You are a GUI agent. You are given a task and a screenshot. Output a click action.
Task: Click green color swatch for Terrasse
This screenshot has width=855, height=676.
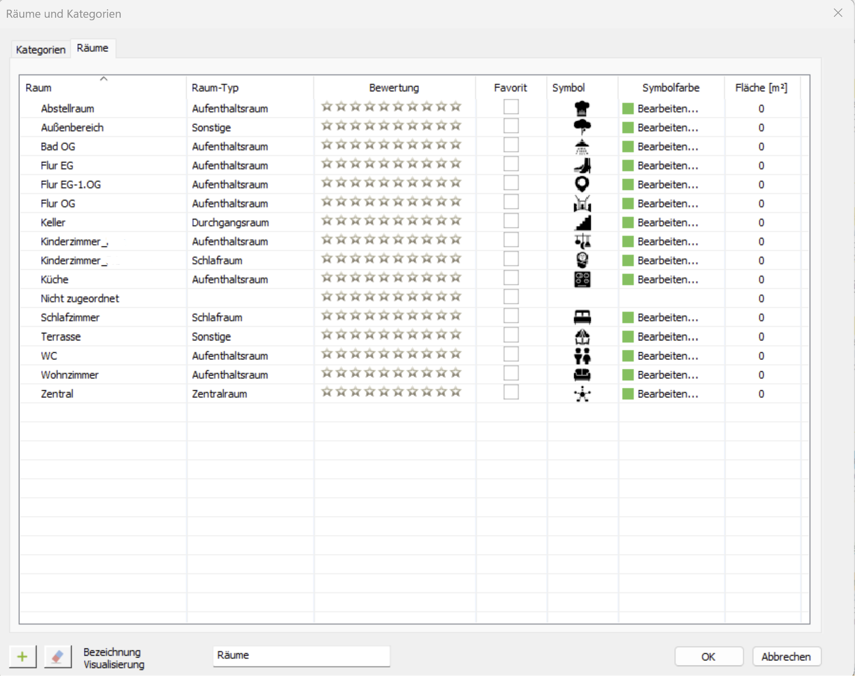[x=628, y=337]
